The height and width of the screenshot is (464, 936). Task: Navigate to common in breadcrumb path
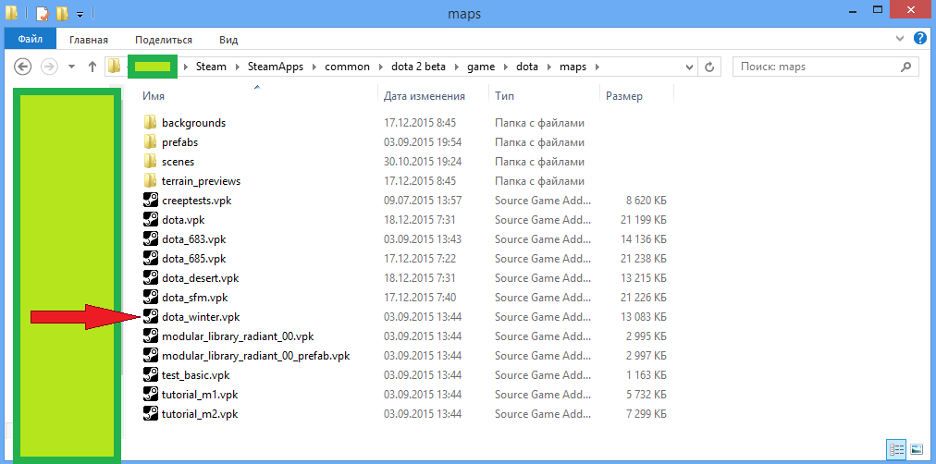[348, 67]
